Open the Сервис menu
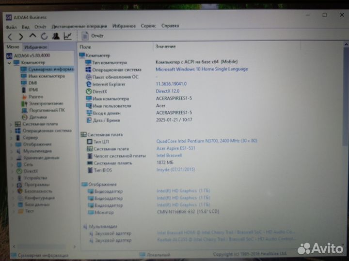The height and width of the screenshot is (261, 349). [x=148, y=26]
